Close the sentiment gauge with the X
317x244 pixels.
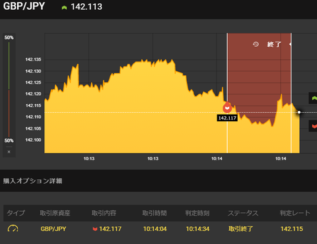pyautogui.click(x=9, y=152)
